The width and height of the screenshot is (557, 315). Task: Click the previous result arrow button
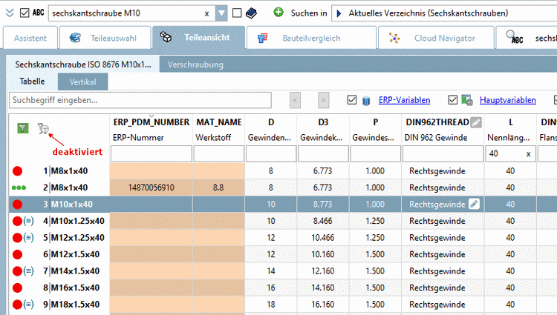click(295, 100)
